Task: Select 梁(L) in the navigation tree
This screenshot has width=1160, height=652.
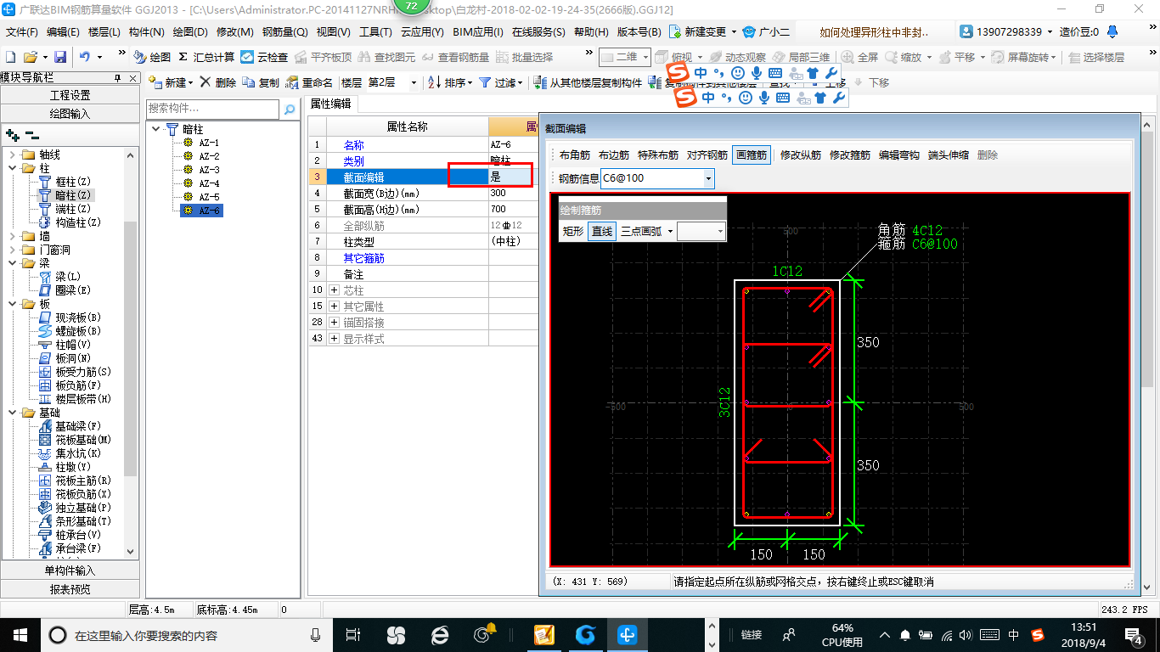Action: click(x=60, y=277)
